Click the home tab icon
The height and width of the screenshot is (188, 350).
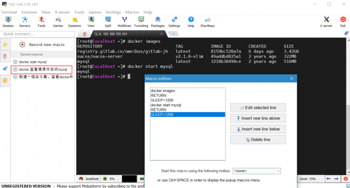(x=84, y=34)
